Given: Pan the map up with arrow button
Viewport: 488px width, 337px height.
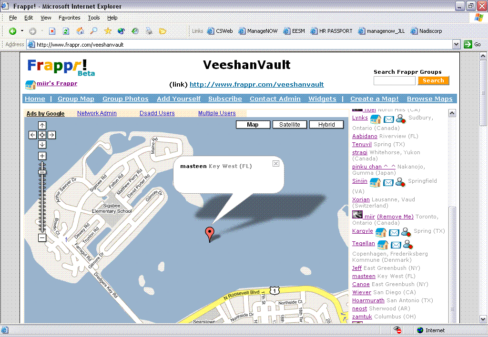Looking at the screenshot, I should pos(42,125).
